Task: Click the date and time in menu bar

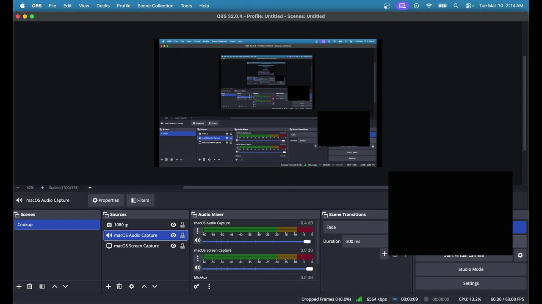Action: click(x=501, y=5)
